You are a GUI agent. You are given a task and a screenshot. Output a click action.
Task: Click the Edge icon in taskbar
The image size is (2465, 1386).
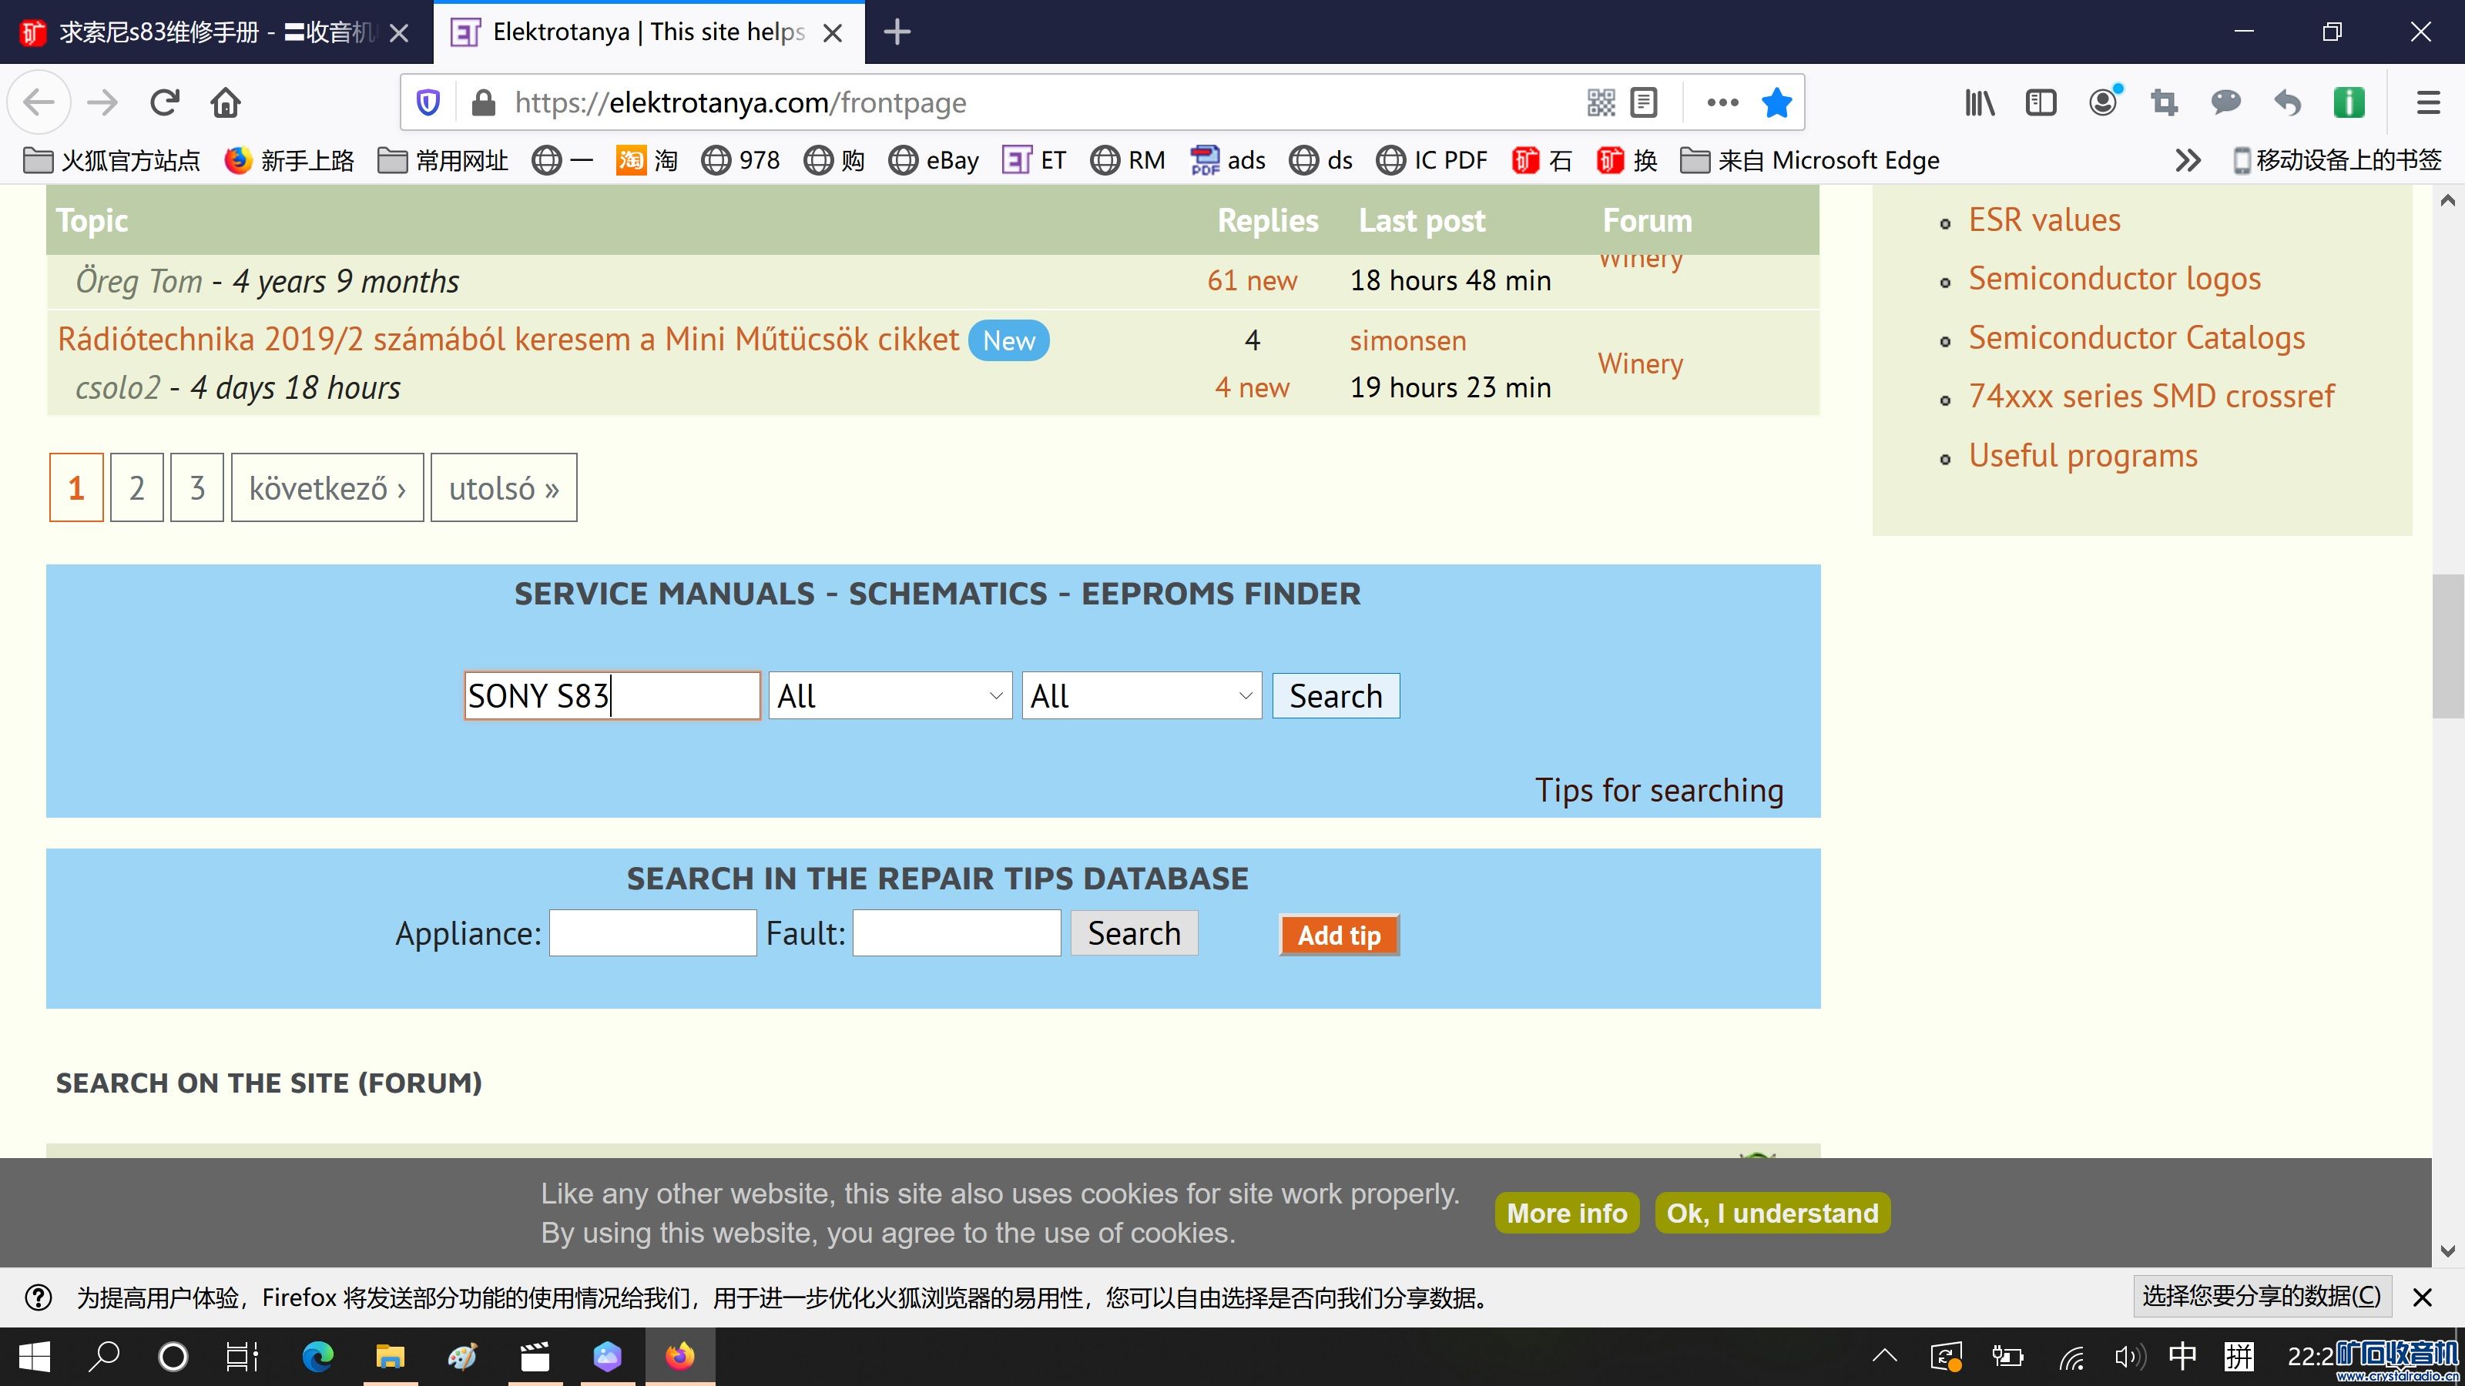[317, 1356]
